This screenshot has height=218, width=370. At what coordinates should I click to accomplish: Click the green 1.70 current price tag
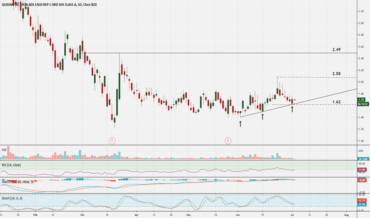[x=361, y=100]
